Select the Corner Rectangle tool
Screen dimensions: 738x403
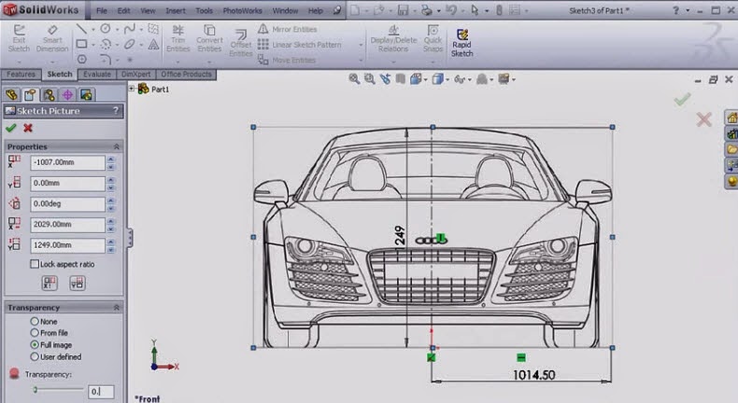tap(81, 44)
